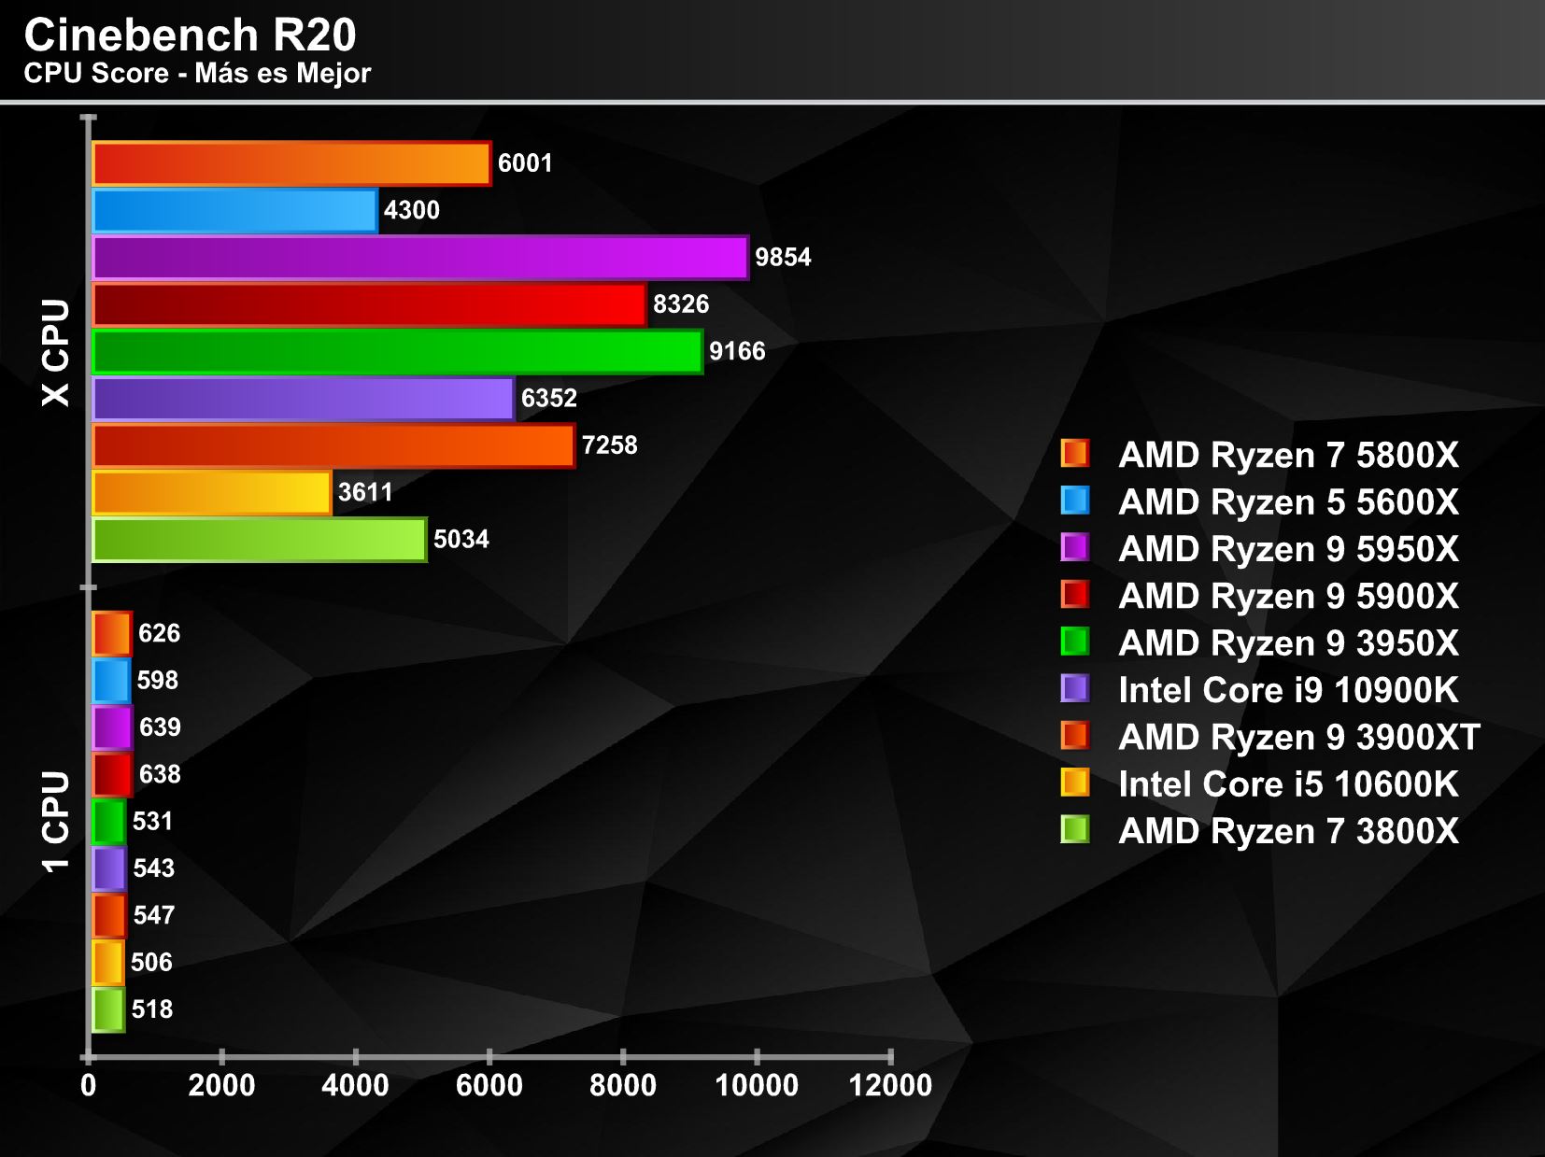This screenshot has height=1157, width=1545.
Task: Click the purple bar ending at 9854
Action: [x=420, y=258]
